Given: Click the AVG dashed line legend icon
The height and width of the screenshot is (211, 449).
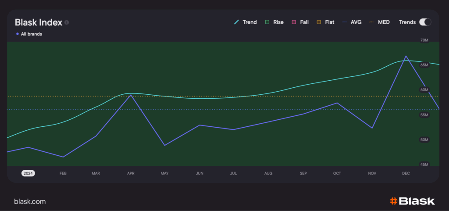Looking at the screenshot, I should click(x=345, y=22).
